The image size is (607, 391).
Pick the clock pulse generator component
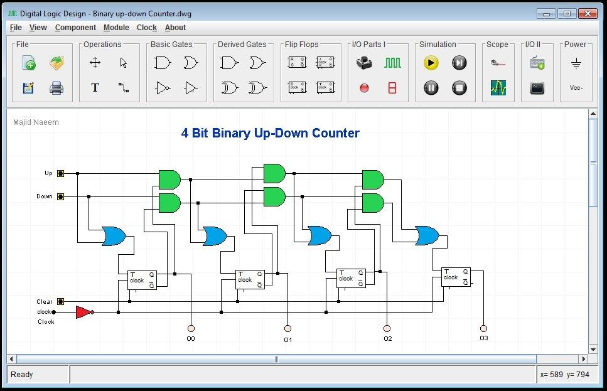[391, 62]
